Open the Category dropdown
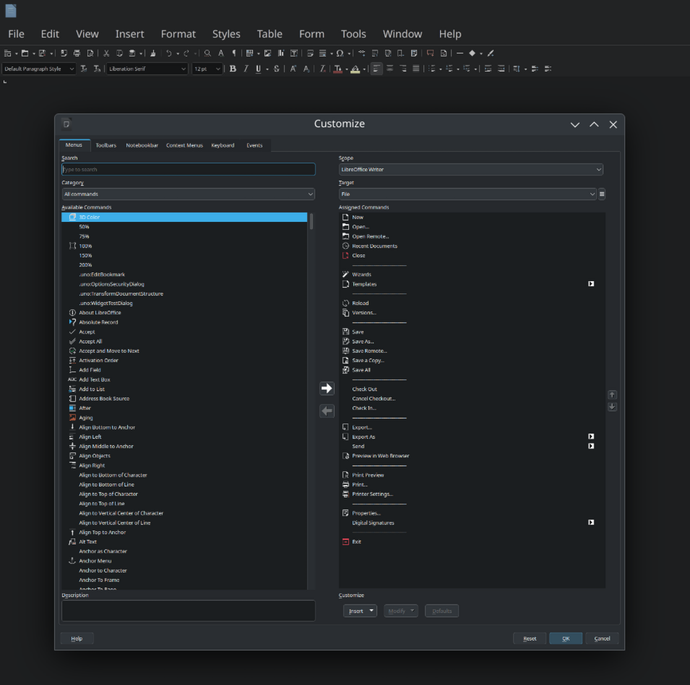Screen dimensions: 690x685 point(188,194)
